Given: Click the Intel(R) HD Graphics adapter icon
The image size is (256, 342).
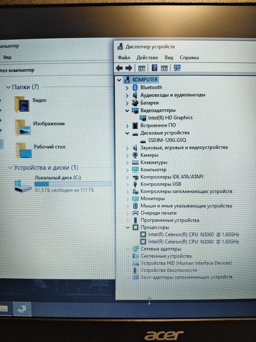Looking at the screenshot, I should point(143,118).
